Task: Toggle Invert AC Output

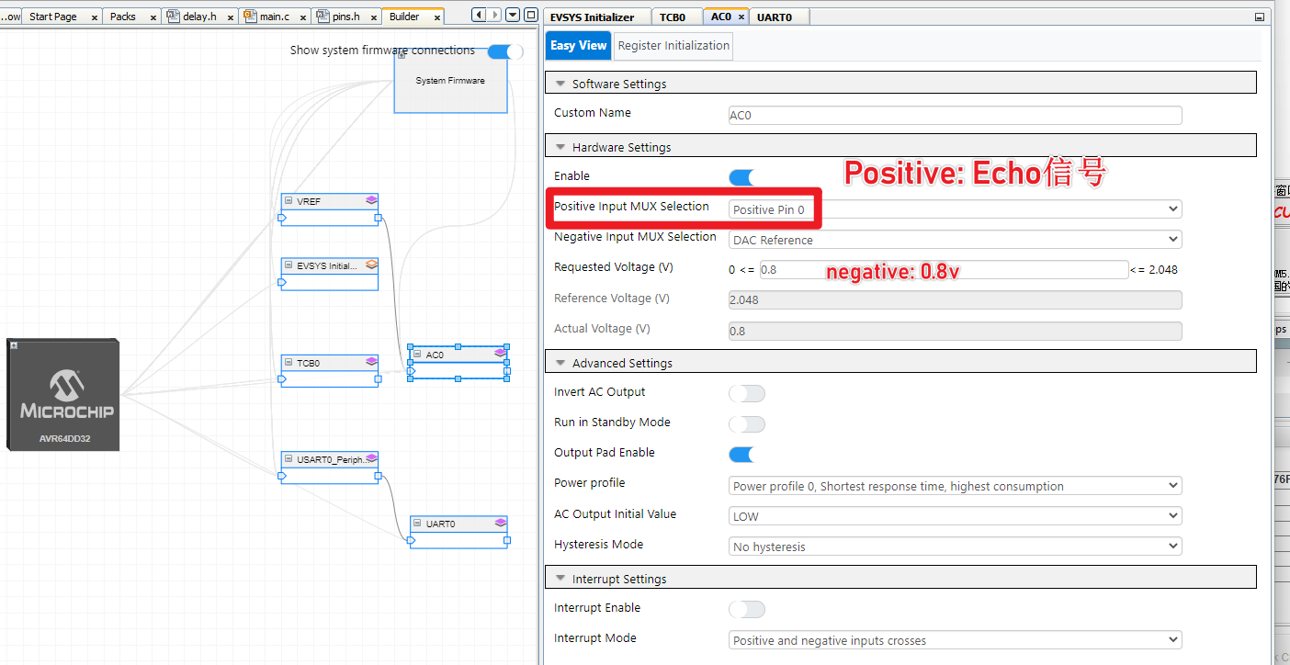Action: [x=746, y=393]
